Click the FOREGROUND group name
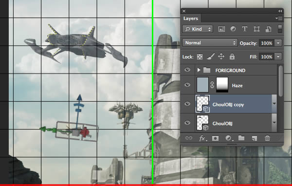This screenshot has height=186, width=292. click(x=230, y=71)
